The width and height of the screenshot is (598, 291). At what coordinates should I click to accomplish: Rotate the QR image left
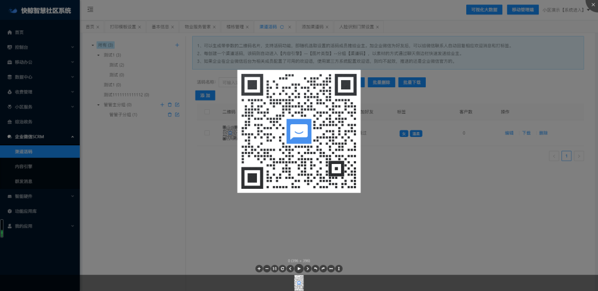click(316, 268)
